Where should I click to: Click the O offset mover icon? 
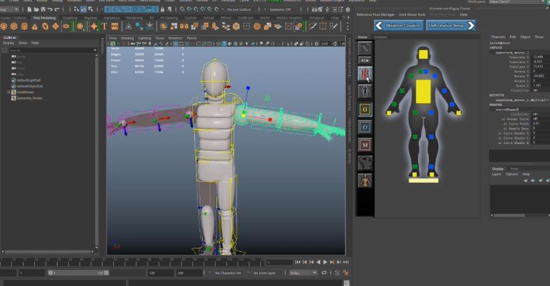point(364,127)
